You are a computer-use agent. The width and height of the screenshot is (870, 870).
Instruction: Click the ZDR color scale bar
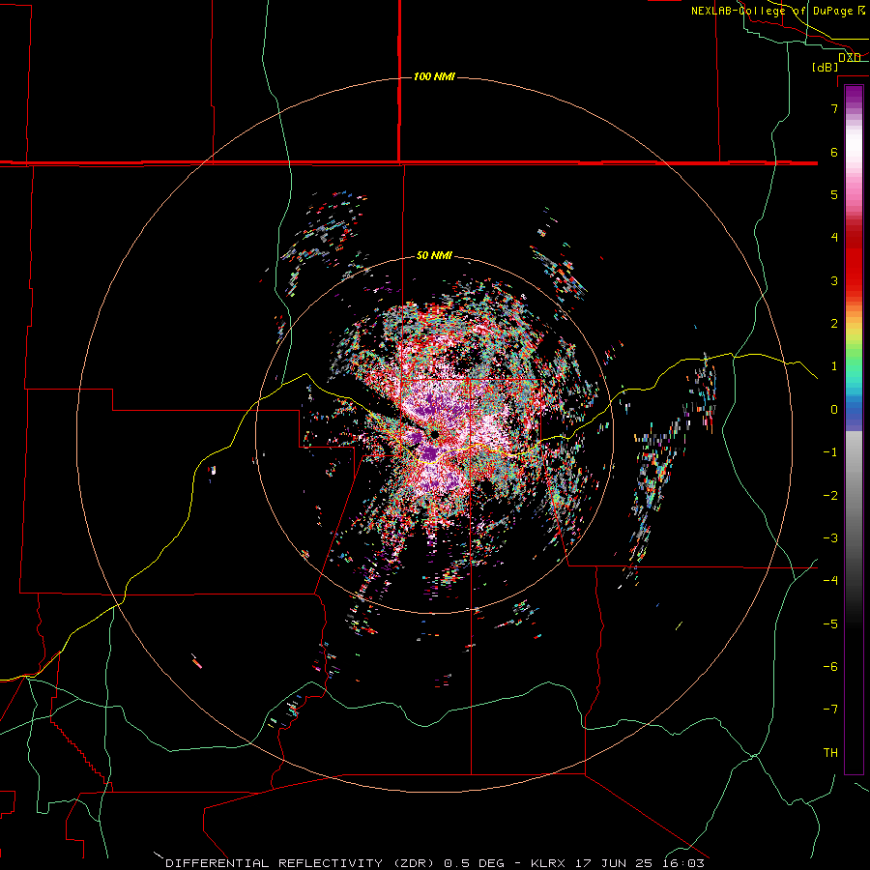click(x=854, y=430)
